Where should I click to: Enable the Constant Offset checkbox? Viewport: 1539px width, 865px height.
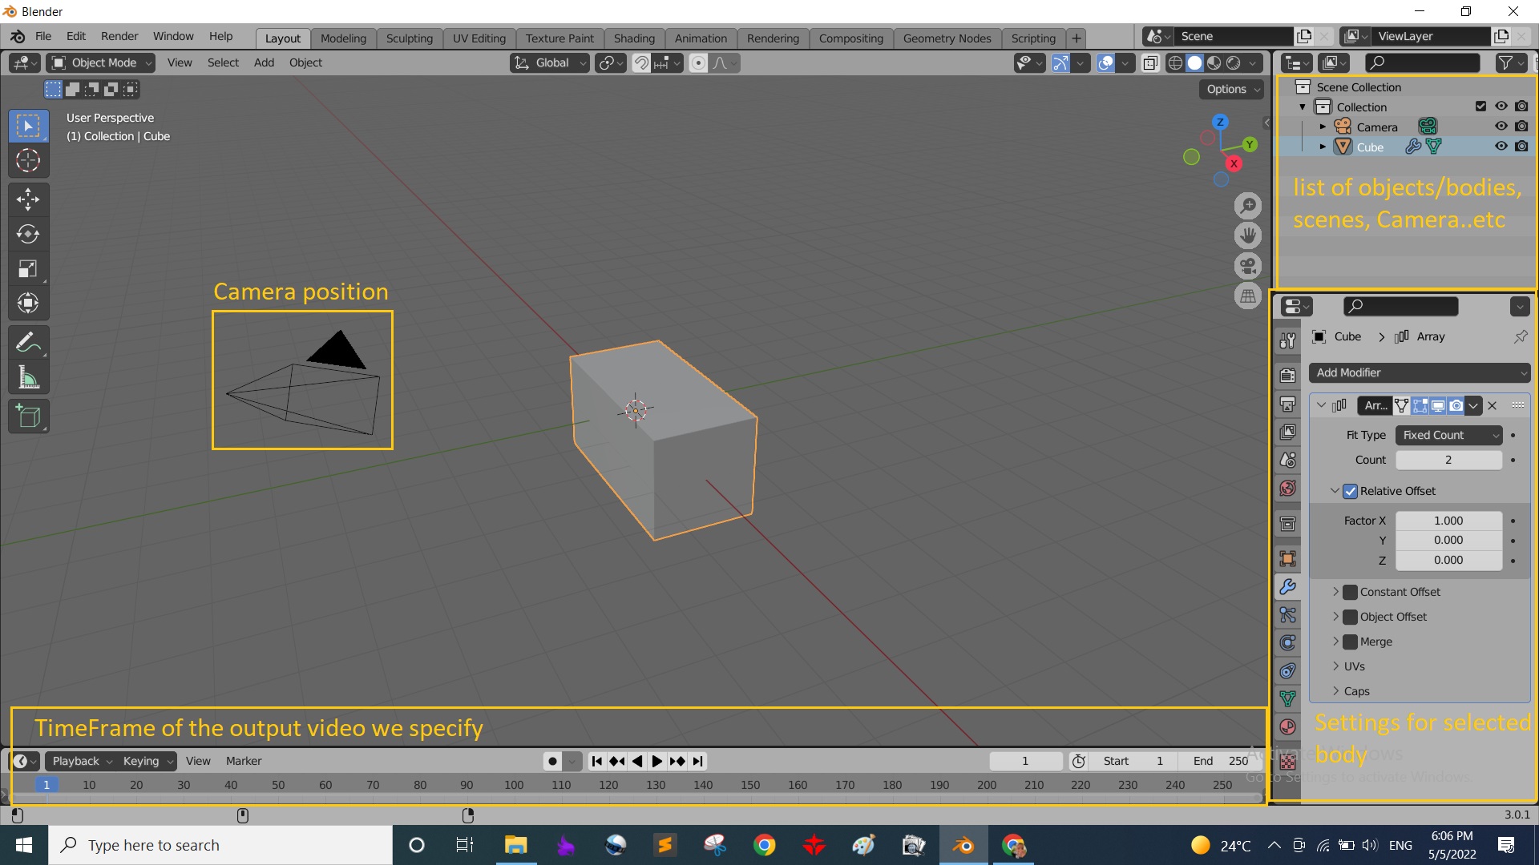click(1351, 592)
